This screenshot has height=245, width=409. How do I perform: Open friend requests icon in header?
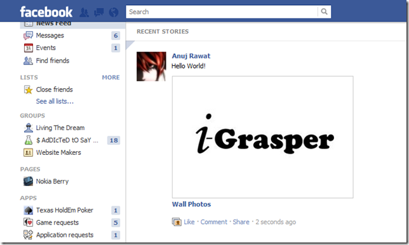[84, 12]
